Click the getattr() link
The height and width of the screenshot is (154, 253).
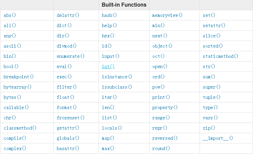click(68, 128)
